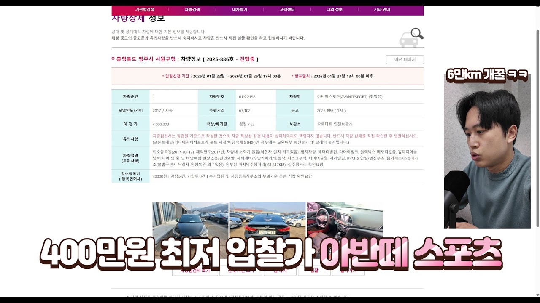Click the 차량설명 (특이사항) label cell
Viewport: 540px width, 303px height.
click(x=130, y=158)
